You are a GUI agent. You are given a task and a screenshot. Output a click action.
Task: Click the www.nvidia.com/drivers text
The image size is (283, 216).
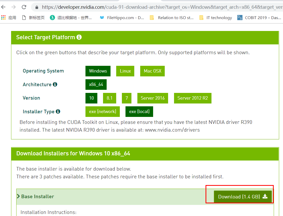point(172,130)
